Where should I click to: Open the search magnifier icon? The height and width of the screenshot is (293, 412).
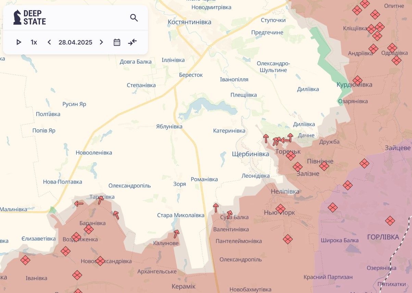[134, 18]
